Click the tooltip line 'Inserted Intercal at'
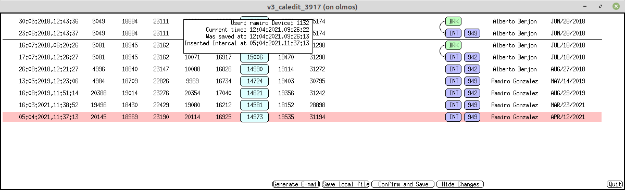 click(x=247, y=43)
